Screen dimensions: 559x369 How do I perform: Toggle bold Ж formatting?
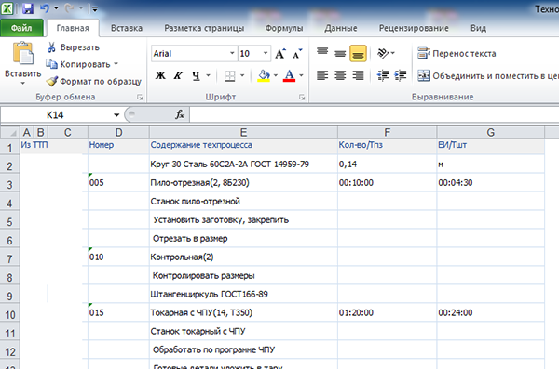coord(160,75)
